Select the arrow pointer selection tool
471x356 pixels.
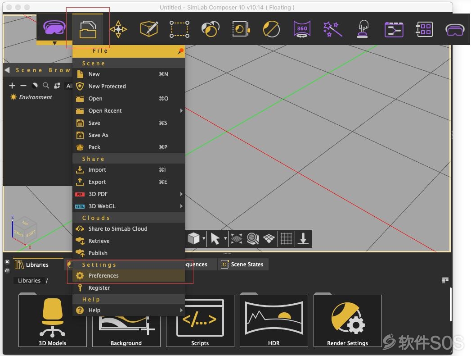215,239
